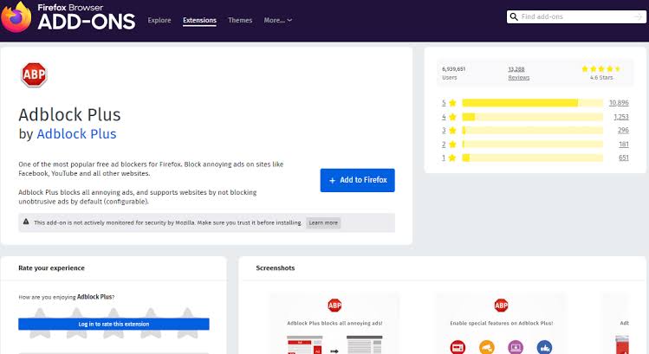Submit search with the arrow icon

[638, 16]
